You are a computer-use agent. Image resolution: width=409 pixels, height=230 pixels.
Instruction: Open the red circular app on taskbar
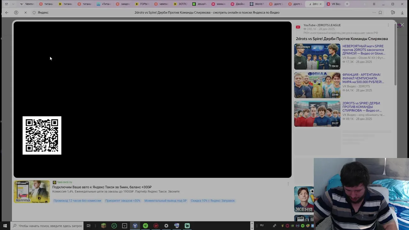tap(156, 226)
